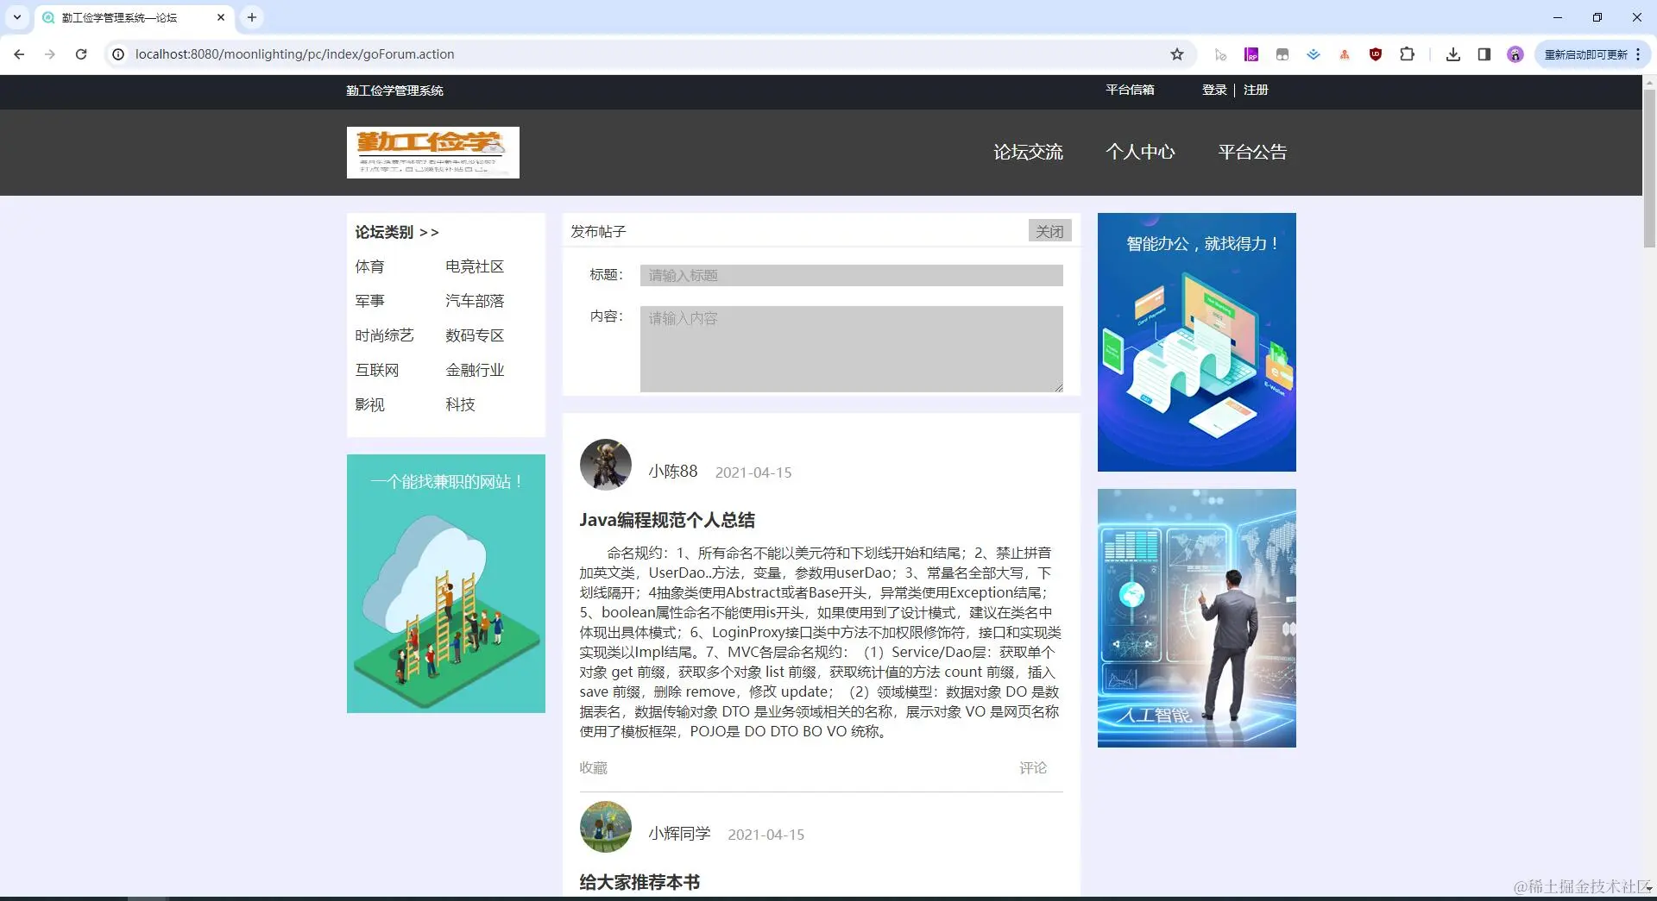
Task: Focus the 标题 title input field
Action: click(x=851, y=275)
